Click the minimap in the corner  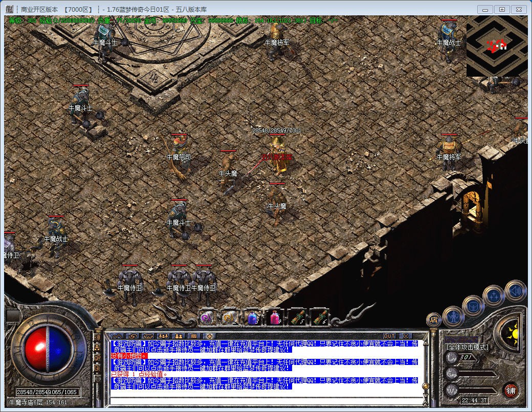497,46
